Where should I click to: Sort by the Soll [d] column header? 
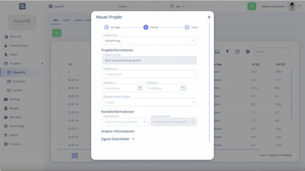tap(280, 64)
